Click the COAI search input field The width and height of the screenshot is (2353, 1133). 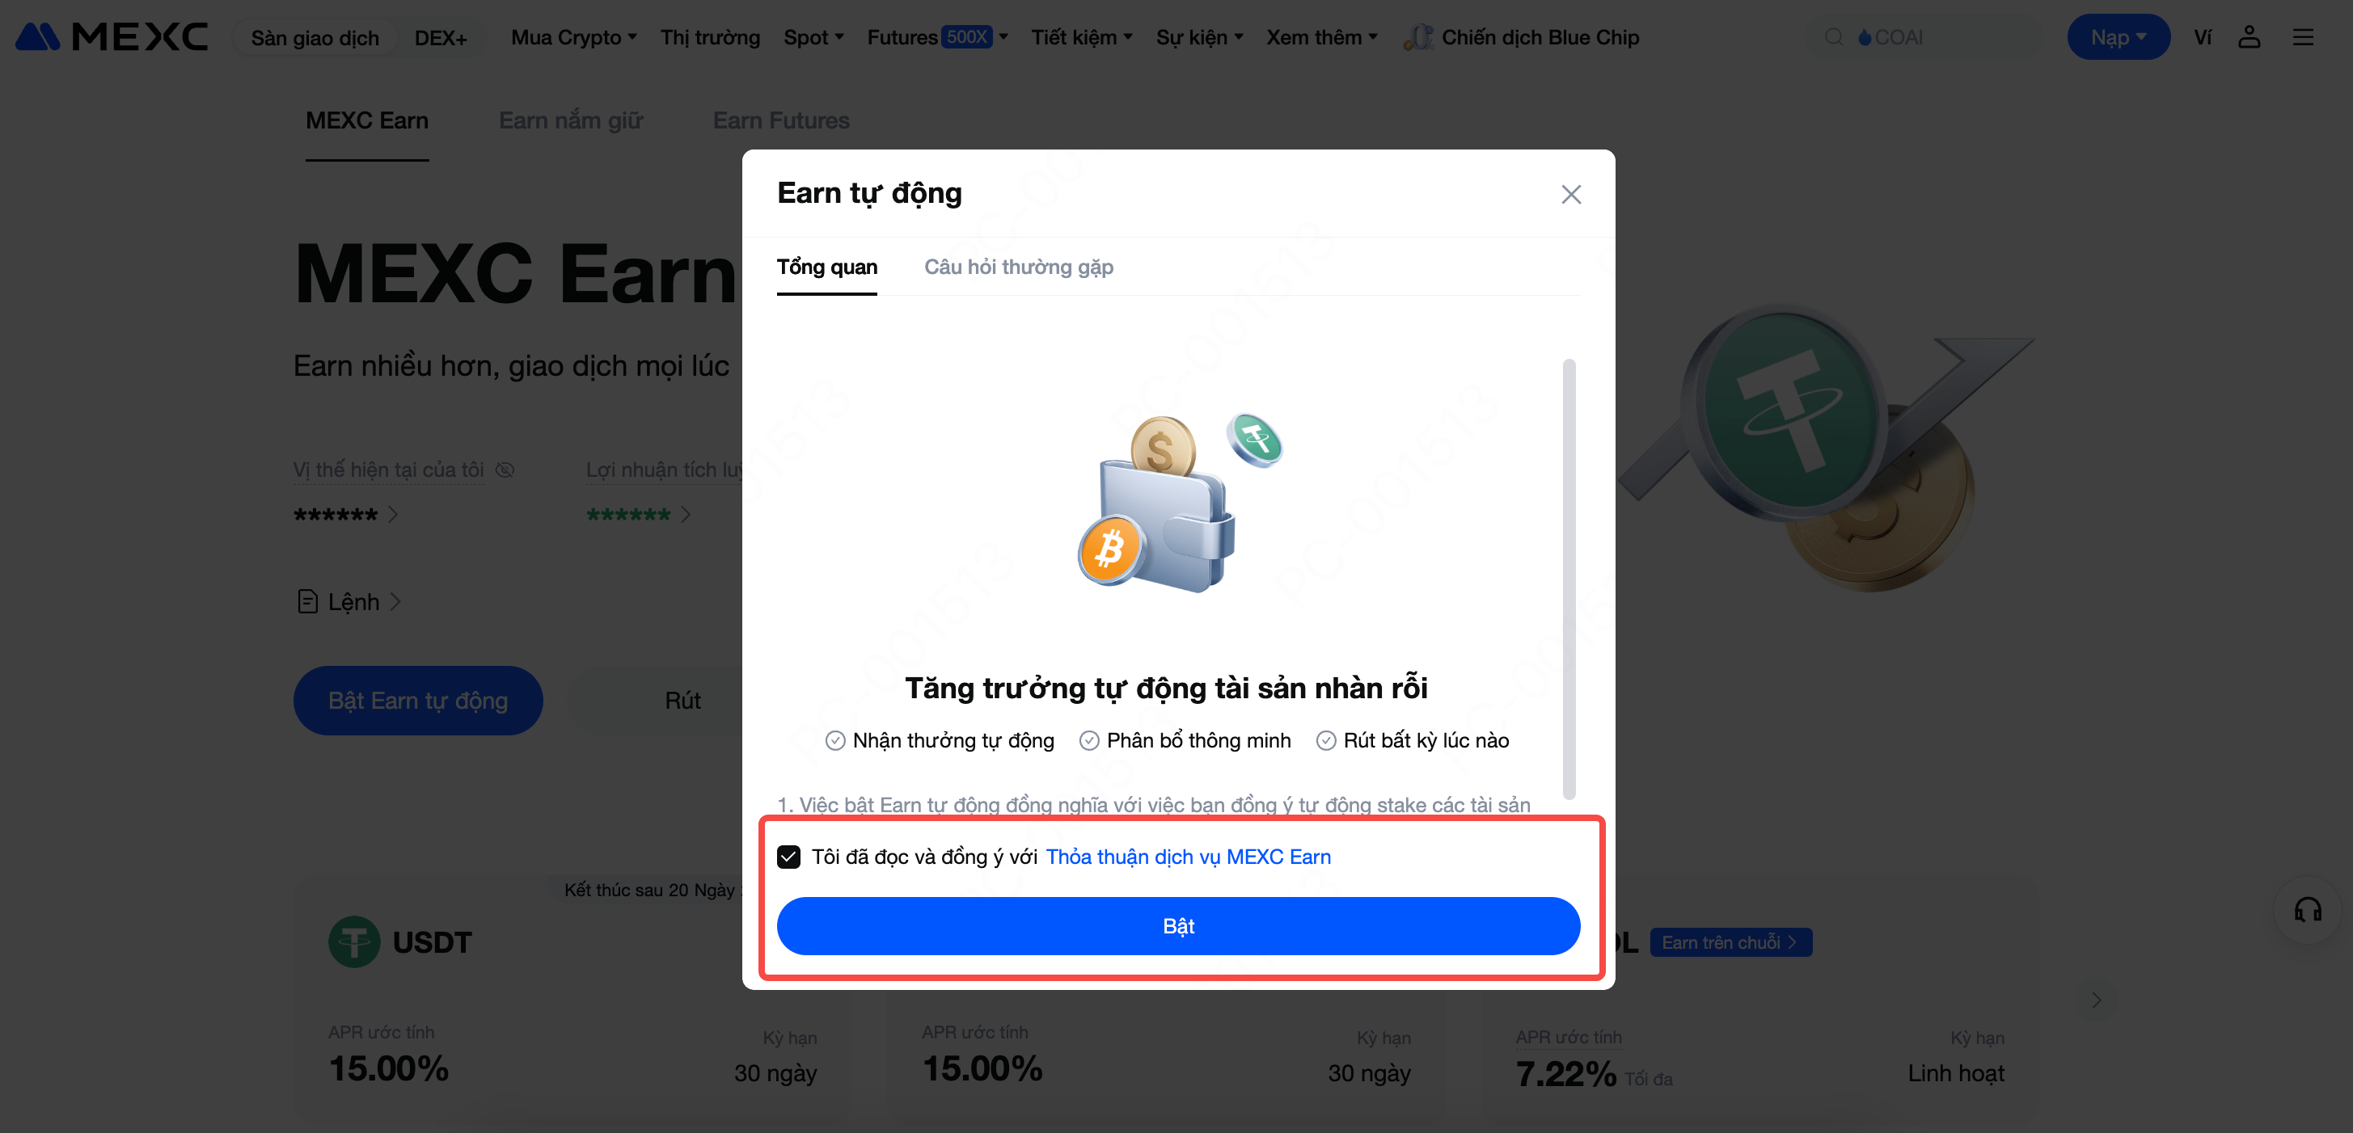pos(1929,36)
